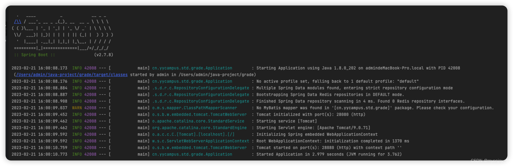Image resolution: width=513 pixels, height=166 pixels.
Task: Select the ':: Spring Boot ::' label
Action: point(35,55)
